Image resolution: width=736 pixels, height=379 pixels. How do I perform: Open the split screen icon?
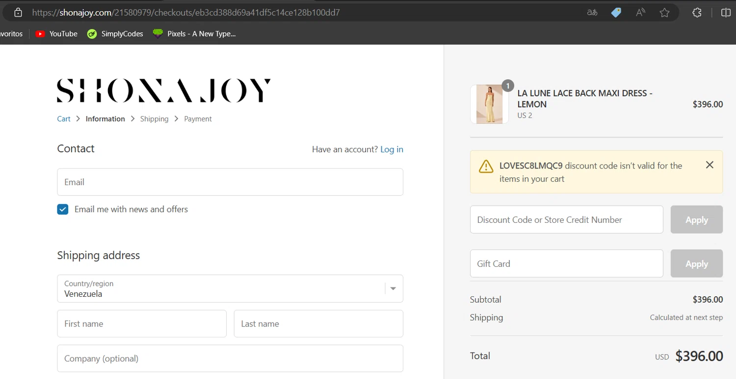click(x=726, y=13)
